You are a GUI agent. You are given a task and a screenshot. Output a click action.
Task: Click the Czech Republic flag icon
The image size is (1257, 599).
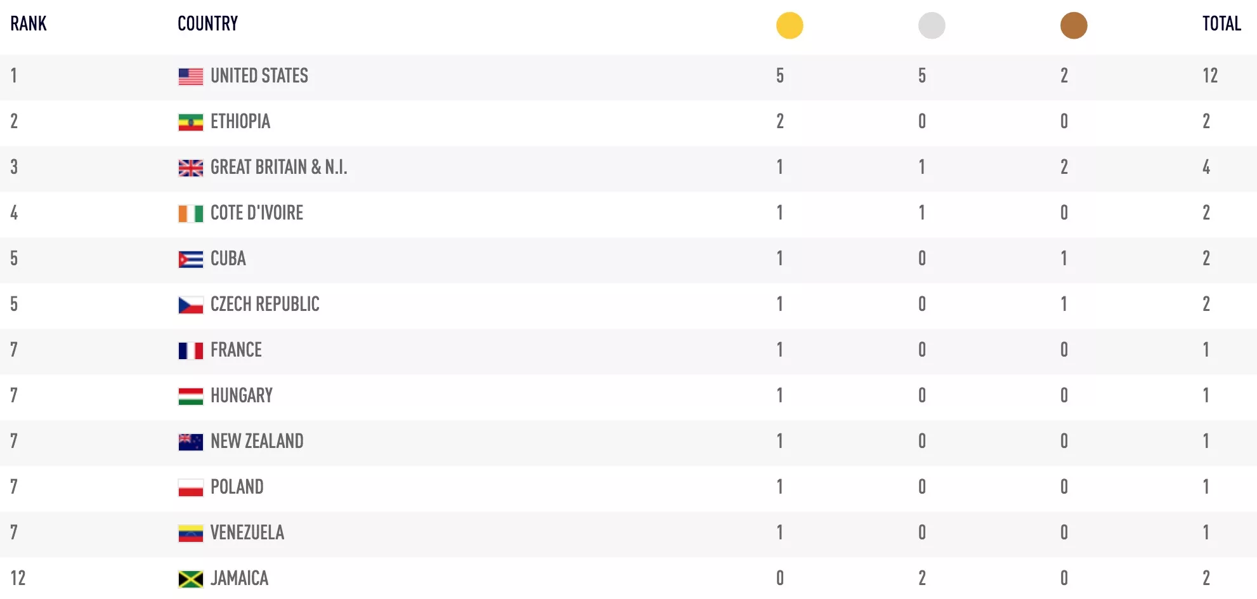tap(190, 305)
